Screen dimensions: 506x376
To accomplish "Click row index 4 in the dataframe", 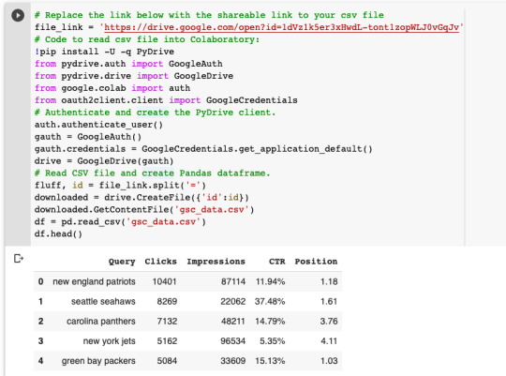I will click(40, 361).
